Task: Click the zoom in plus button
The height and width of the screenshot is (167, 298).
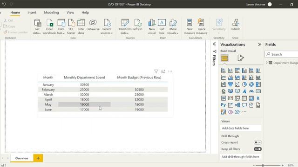Action: 283,165
